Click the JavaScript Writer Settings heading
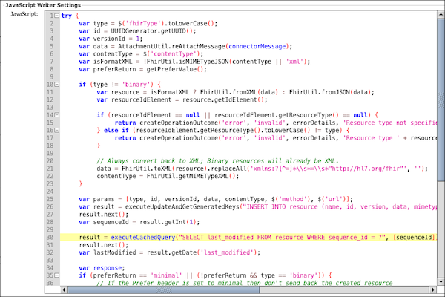Screen dimensions: 445x297 point(42,4)
